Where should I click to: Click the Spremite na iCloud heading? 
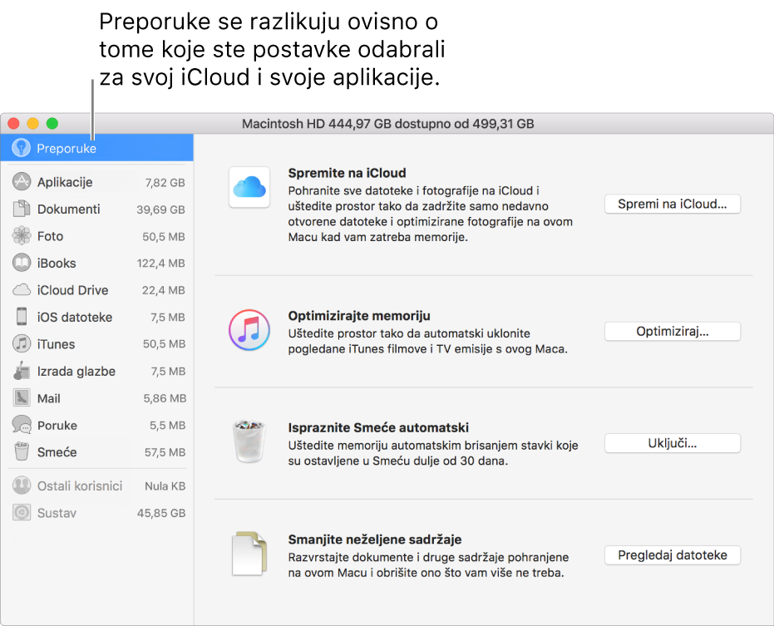point(347,173)
